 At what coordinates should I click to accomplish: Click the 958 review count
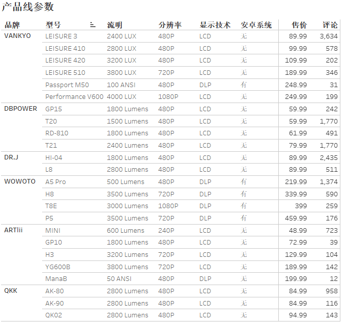332,291
